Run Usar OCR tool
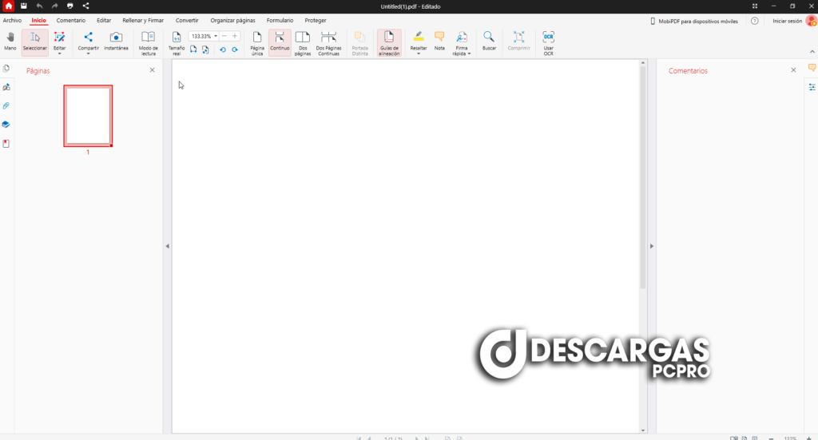Viewport: 818px width, 440px height. pyautogui.click(x=548, y=42)
